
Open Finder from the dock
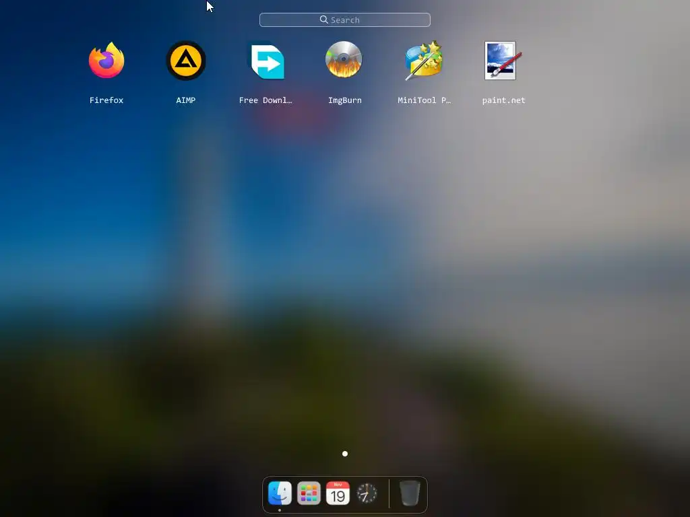pos(280,493)
